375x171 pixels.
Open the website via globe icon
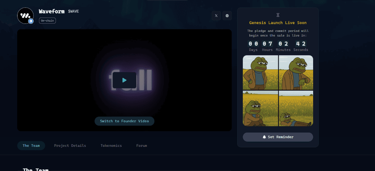tap(227, 16)
